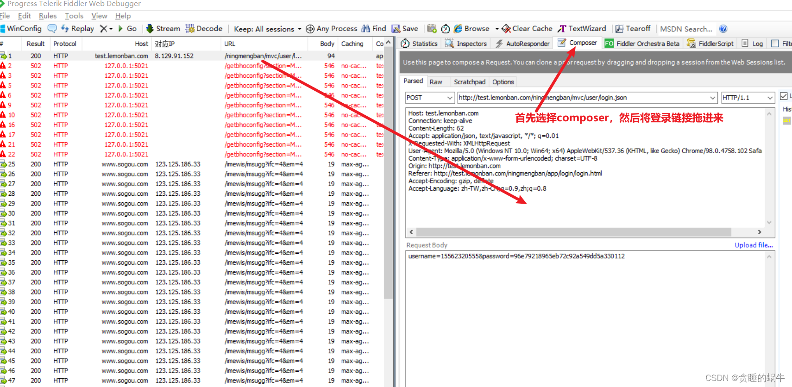Open the View menu
The height and width of the screenshot is (387, 792).
pos(99,16)
